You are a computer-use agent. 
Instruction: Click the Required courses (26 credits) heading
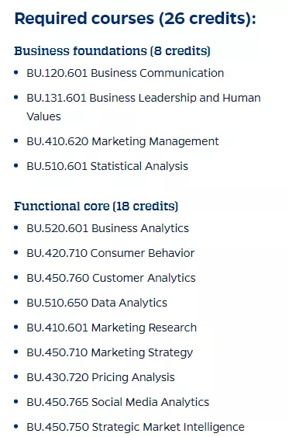(135, 19)
